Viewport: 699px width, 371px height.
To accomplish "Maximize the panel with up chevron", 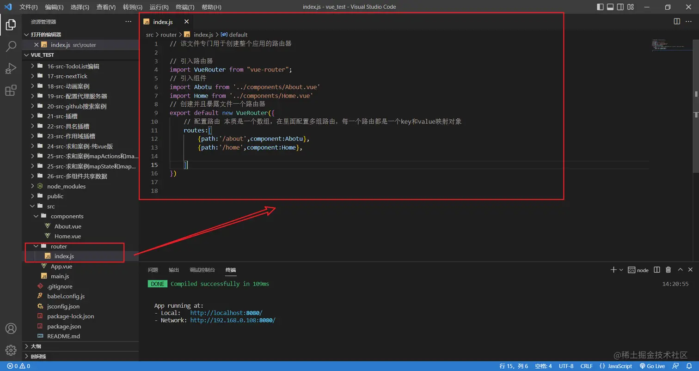I will pos(680,270).
